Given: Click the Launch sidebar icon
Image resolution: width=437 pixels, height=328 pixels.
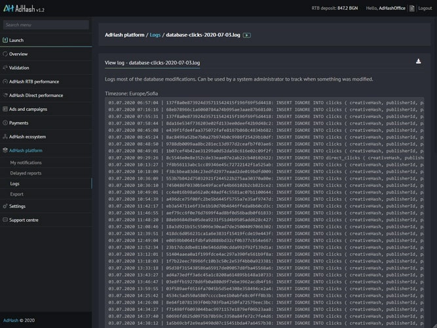Looking at the screenshot, I should (5, 40).
